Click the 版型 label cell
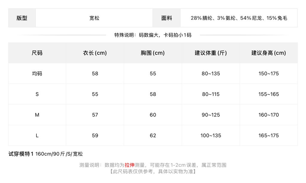The width and height of the screenshot is (306, 183). (x=22, y=18)
